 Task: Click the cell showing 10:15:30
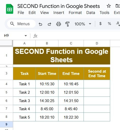pos(47,84)
